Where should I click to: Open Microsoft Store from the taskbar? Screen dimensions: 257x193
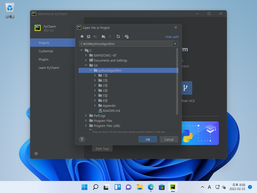[162, 187]
